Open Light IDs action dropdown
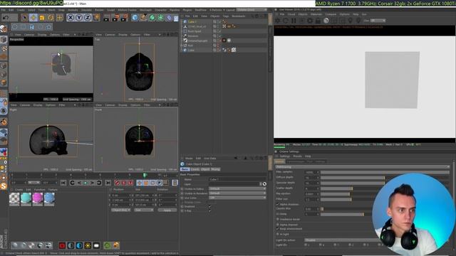This screenshot has width=456, height=256. [342, 240]
